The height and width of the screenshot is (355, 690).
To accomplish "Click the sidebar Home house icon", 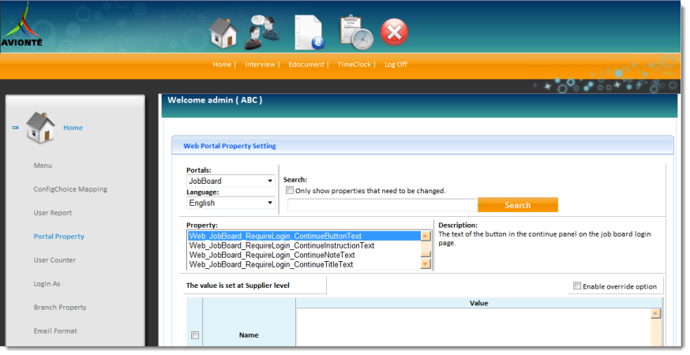I will tap(40, 127).
